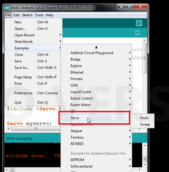Expand Adafruit Circuit Playground examples
169x172 pixels.
pyautogui.click(x=96, y=53)
